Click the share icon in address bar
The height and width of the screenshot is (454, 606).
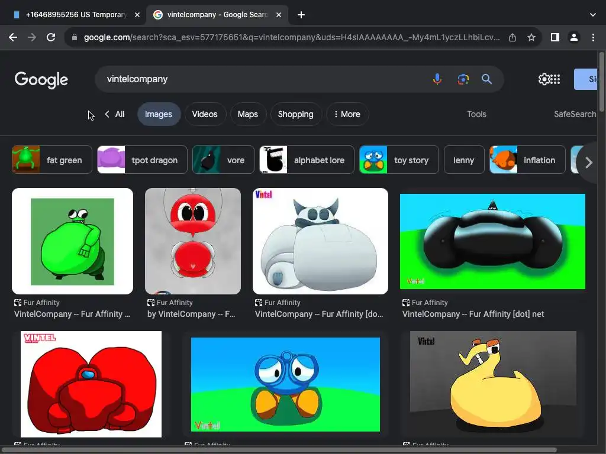tap(512, 37)
